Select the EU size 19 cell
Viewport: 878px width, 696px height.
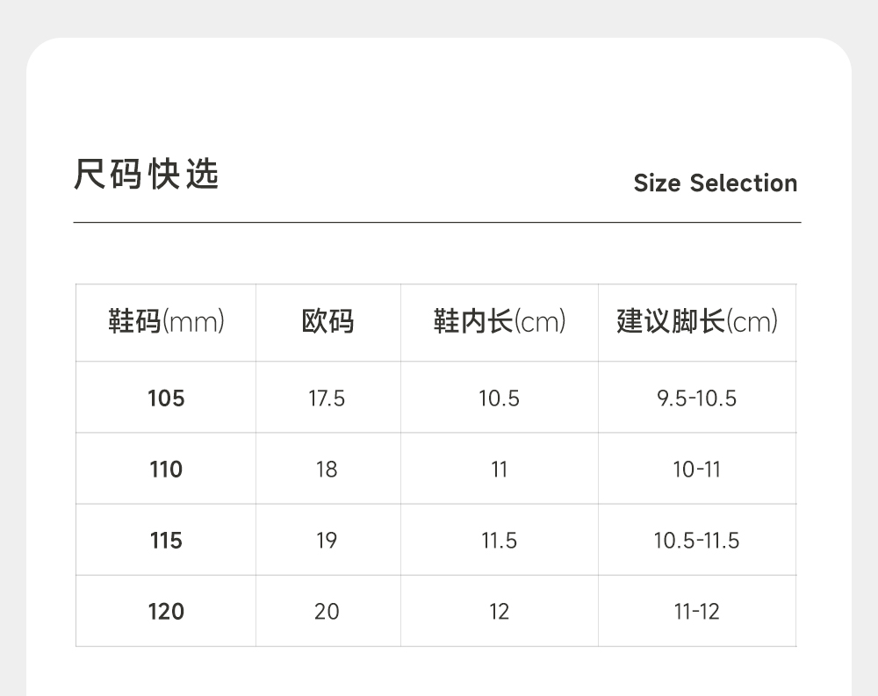point(327,541)
